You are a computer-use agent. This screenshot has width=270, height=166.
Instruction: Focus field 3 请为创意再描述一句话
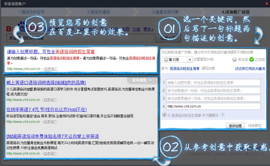tap(213, 98)
